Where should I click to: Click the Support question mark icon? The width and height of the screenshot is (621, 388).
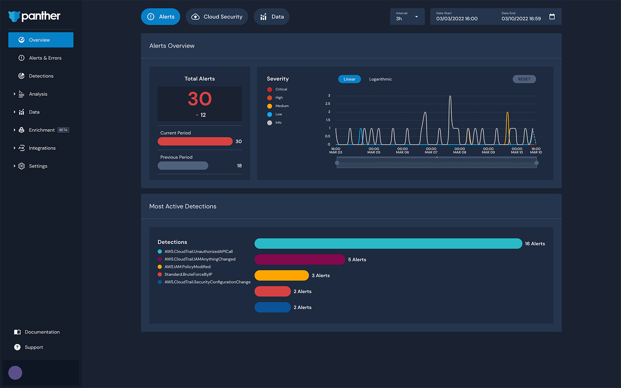(17, 347)
